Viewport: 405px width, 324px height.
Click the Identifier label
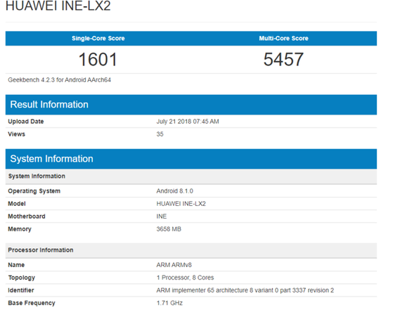pyautogui.click(x=21, y=290)
